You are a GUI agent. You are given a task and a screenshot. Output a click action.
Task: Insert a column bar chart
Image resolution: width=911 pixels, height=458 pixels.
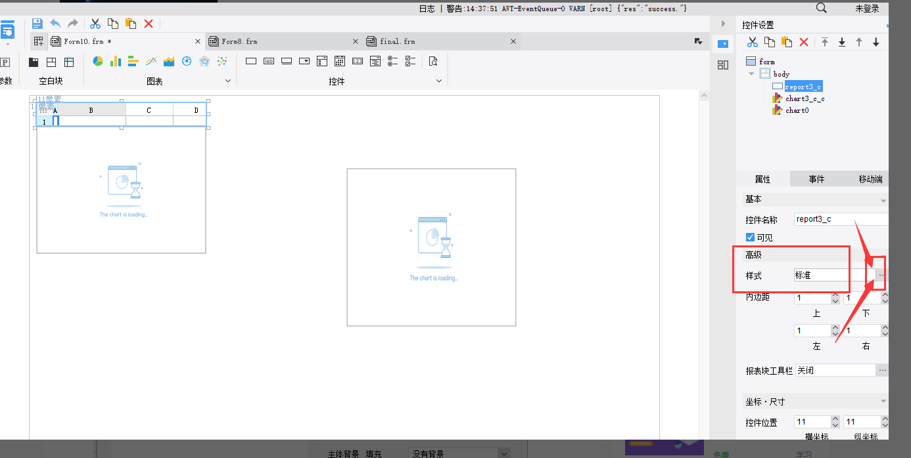[116, 61]
